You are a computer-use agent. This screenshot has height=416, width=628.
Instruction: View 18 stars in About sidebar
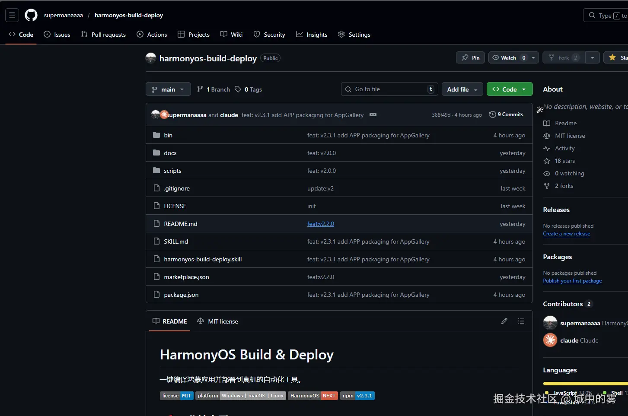pos(559,161)
